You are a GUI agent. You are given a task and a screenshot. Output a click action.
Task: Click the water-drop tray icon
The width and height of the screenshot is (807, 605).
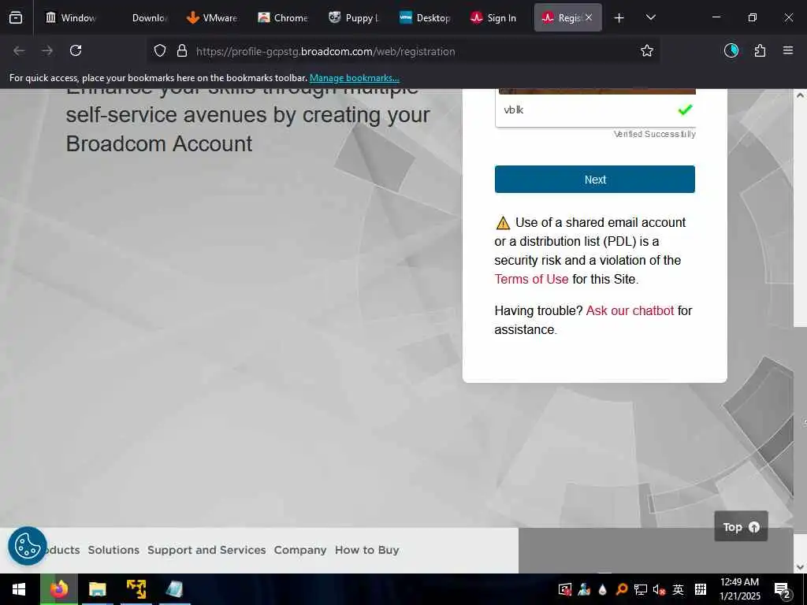[603, 589]
